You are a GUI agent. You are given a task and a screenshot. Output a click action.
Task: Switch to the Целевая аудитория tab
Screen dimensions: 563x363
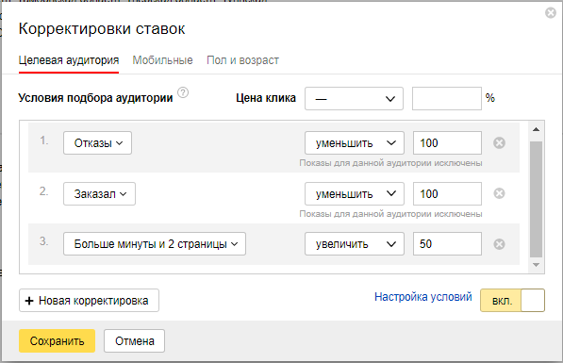click(x=69, y=60)
